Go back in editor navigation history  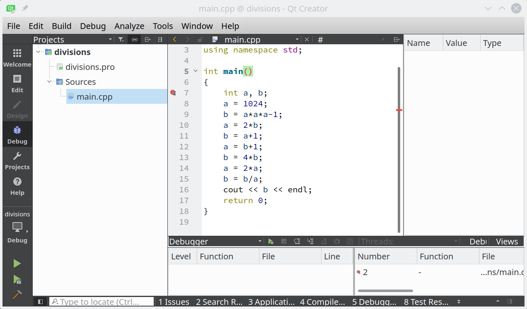[x=174, y=40]
